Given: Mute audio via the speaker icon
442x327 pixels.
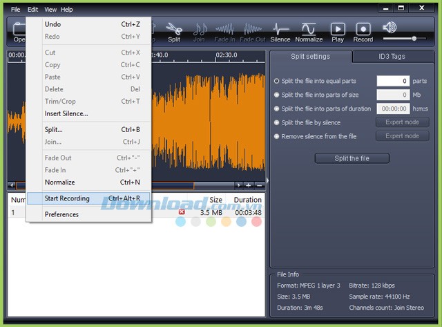Looking at the screenshot, I should [390, 28].
